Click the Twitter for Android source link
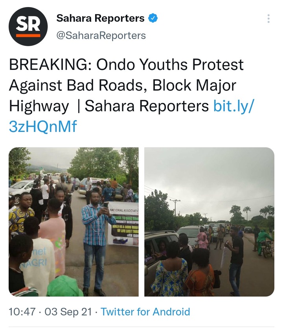The width and height of the screenshot is (283, 329). tap(145, 312)
